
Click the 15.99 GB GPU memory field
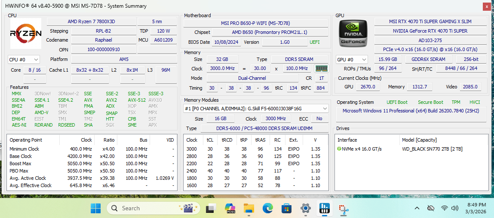pyautogui.click(x=388, y=59)
